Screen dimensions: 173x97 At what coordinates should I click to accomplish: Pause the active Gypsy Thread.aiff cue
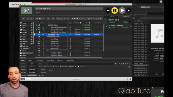click(107, 26)
